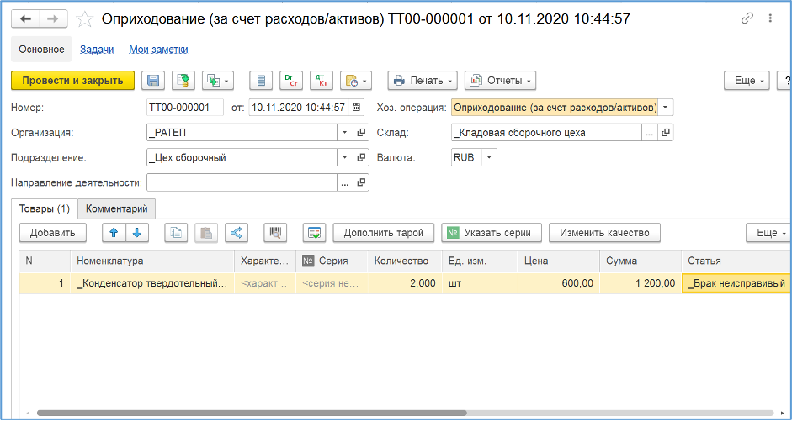Switch to the Основное section
Viewport: 792px width, 422px height.
point(41,50)
